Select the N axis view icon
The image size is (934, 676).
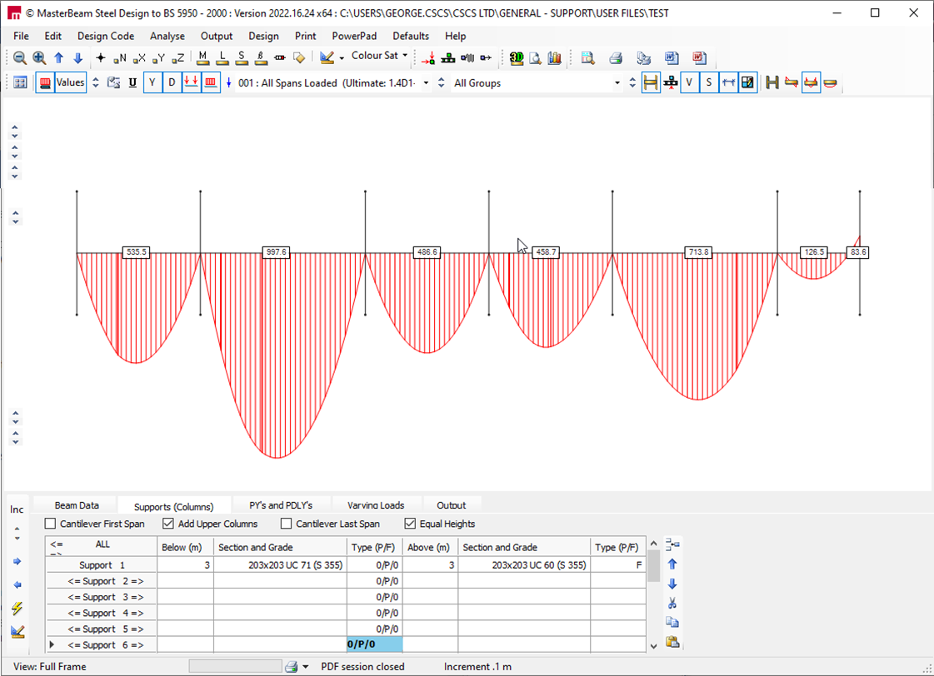pyautogui.click(x=120, y=57)
